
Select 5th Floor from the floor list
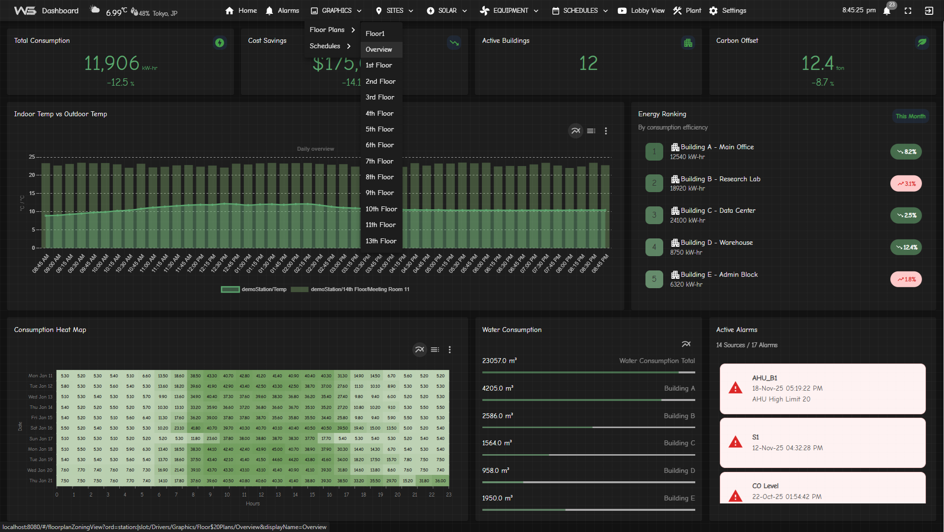tap(379, 130)
